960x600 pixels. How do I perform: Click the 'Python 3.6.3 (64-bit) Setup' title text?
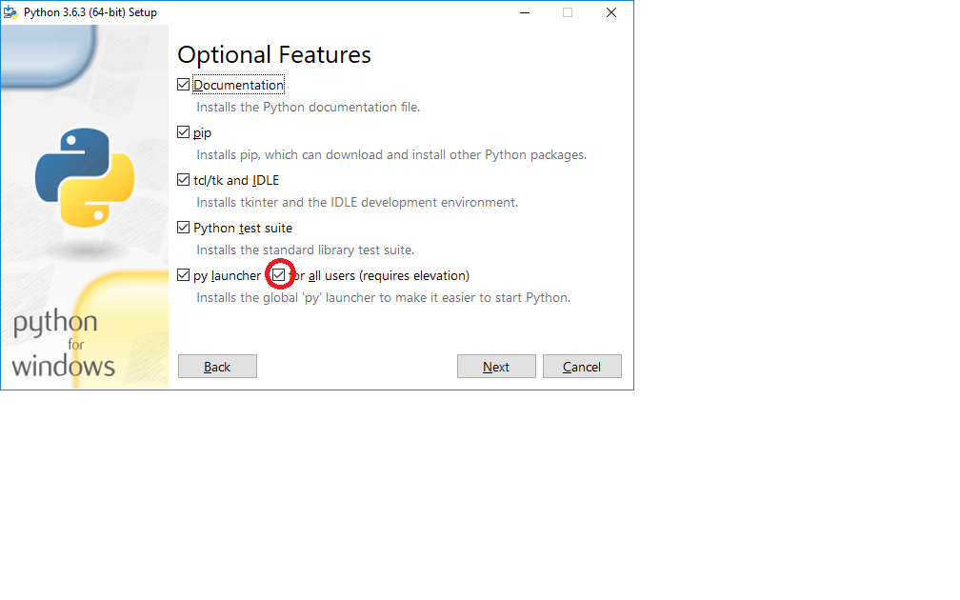coord(87,12)
